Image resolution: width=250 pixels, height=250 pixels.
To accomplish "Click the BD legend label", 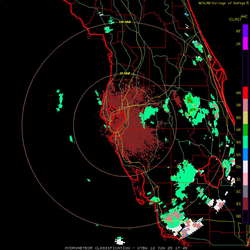I will click(x=238, y=118).
